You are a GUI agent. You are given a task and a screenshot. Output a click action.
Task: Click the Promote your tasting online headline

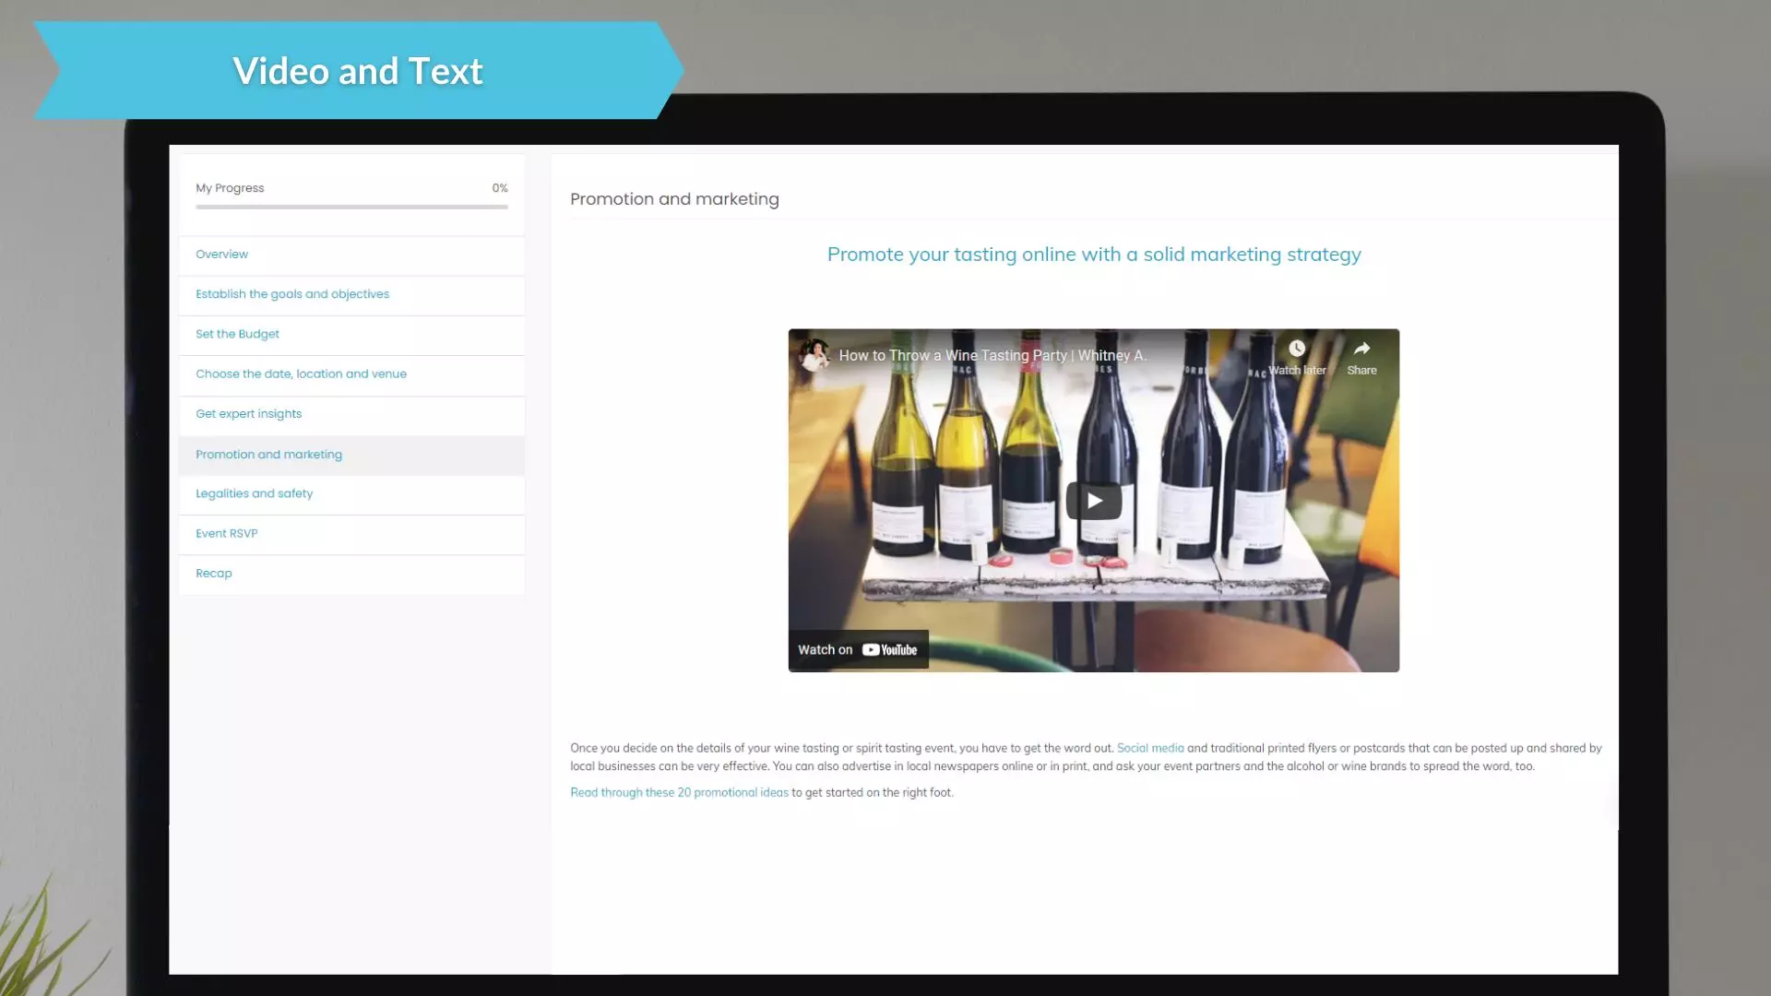coord(1094,255)
